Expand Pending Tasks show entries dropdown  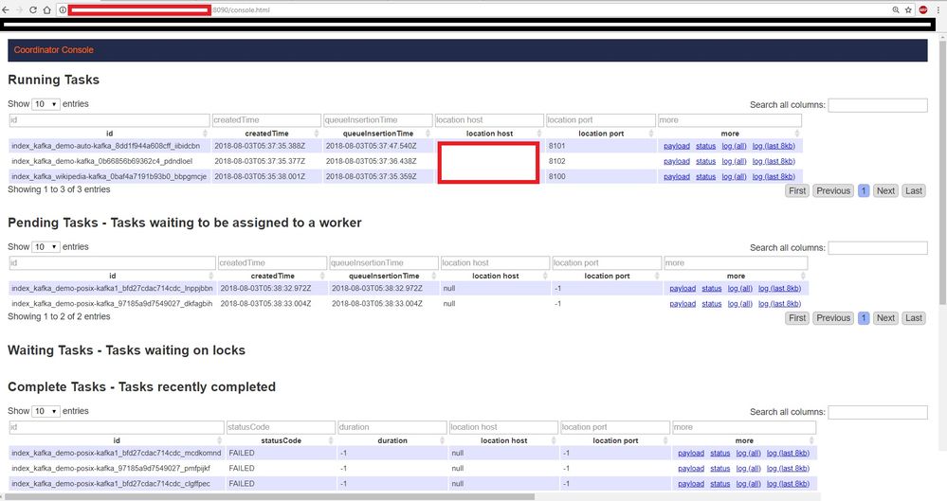(x=46, y=246)
